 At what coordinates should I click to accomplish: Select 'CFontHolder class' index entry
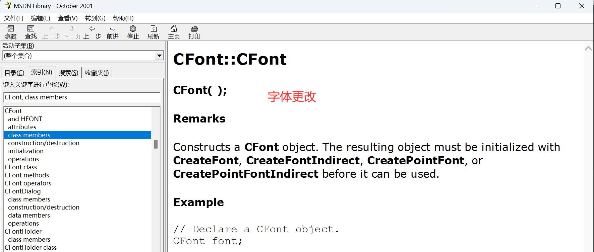click(31, 247)
